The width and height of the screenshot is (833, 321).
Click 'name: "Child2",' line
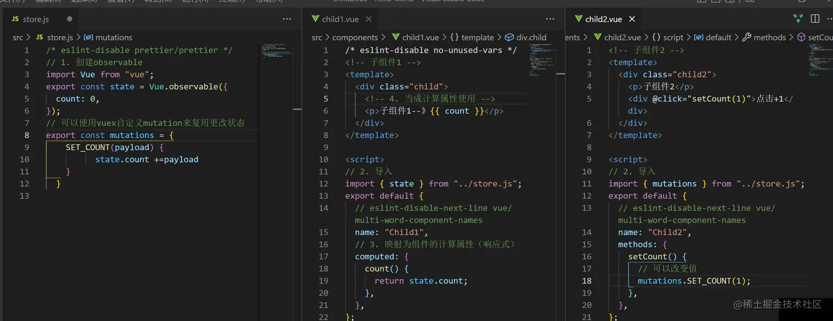click(x=655, y=232)
